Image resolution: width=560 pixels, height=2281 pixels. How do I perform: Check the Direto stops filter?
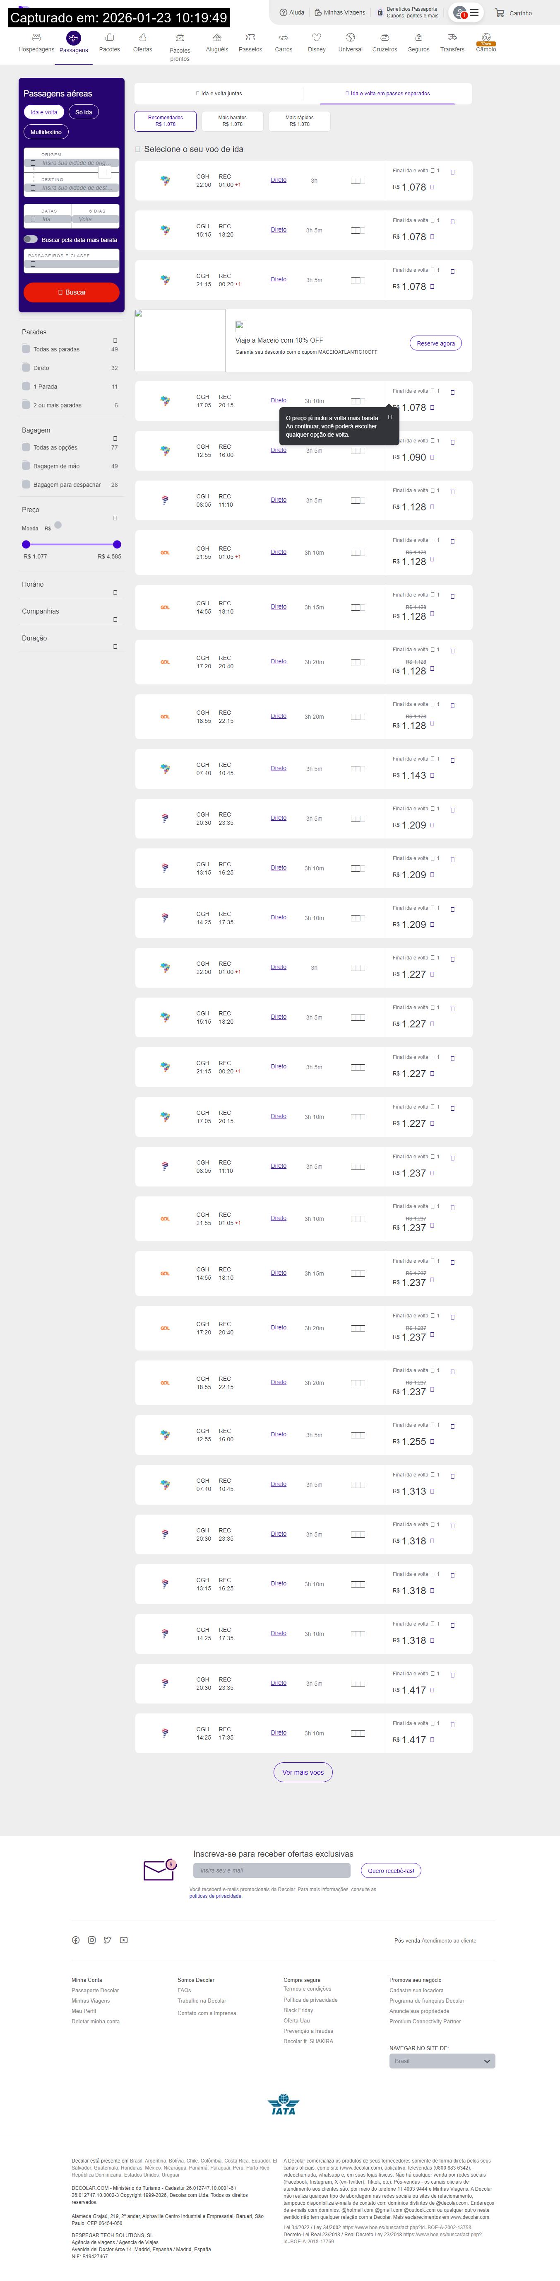tap(26, 367)
